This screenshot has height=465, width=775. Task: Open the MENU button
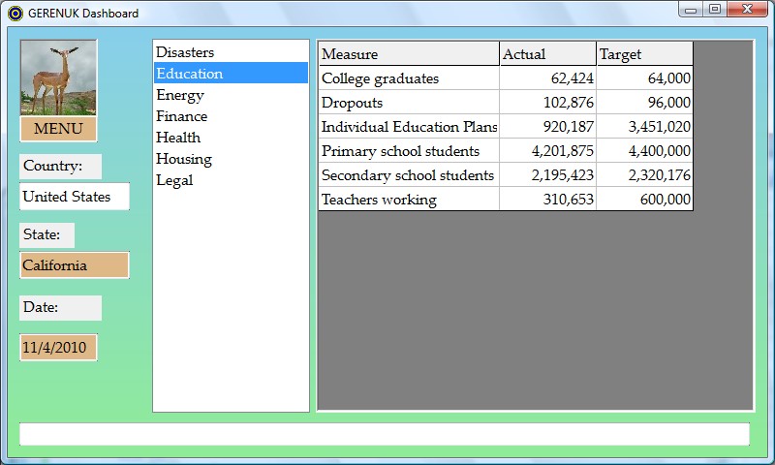(58, 129)
